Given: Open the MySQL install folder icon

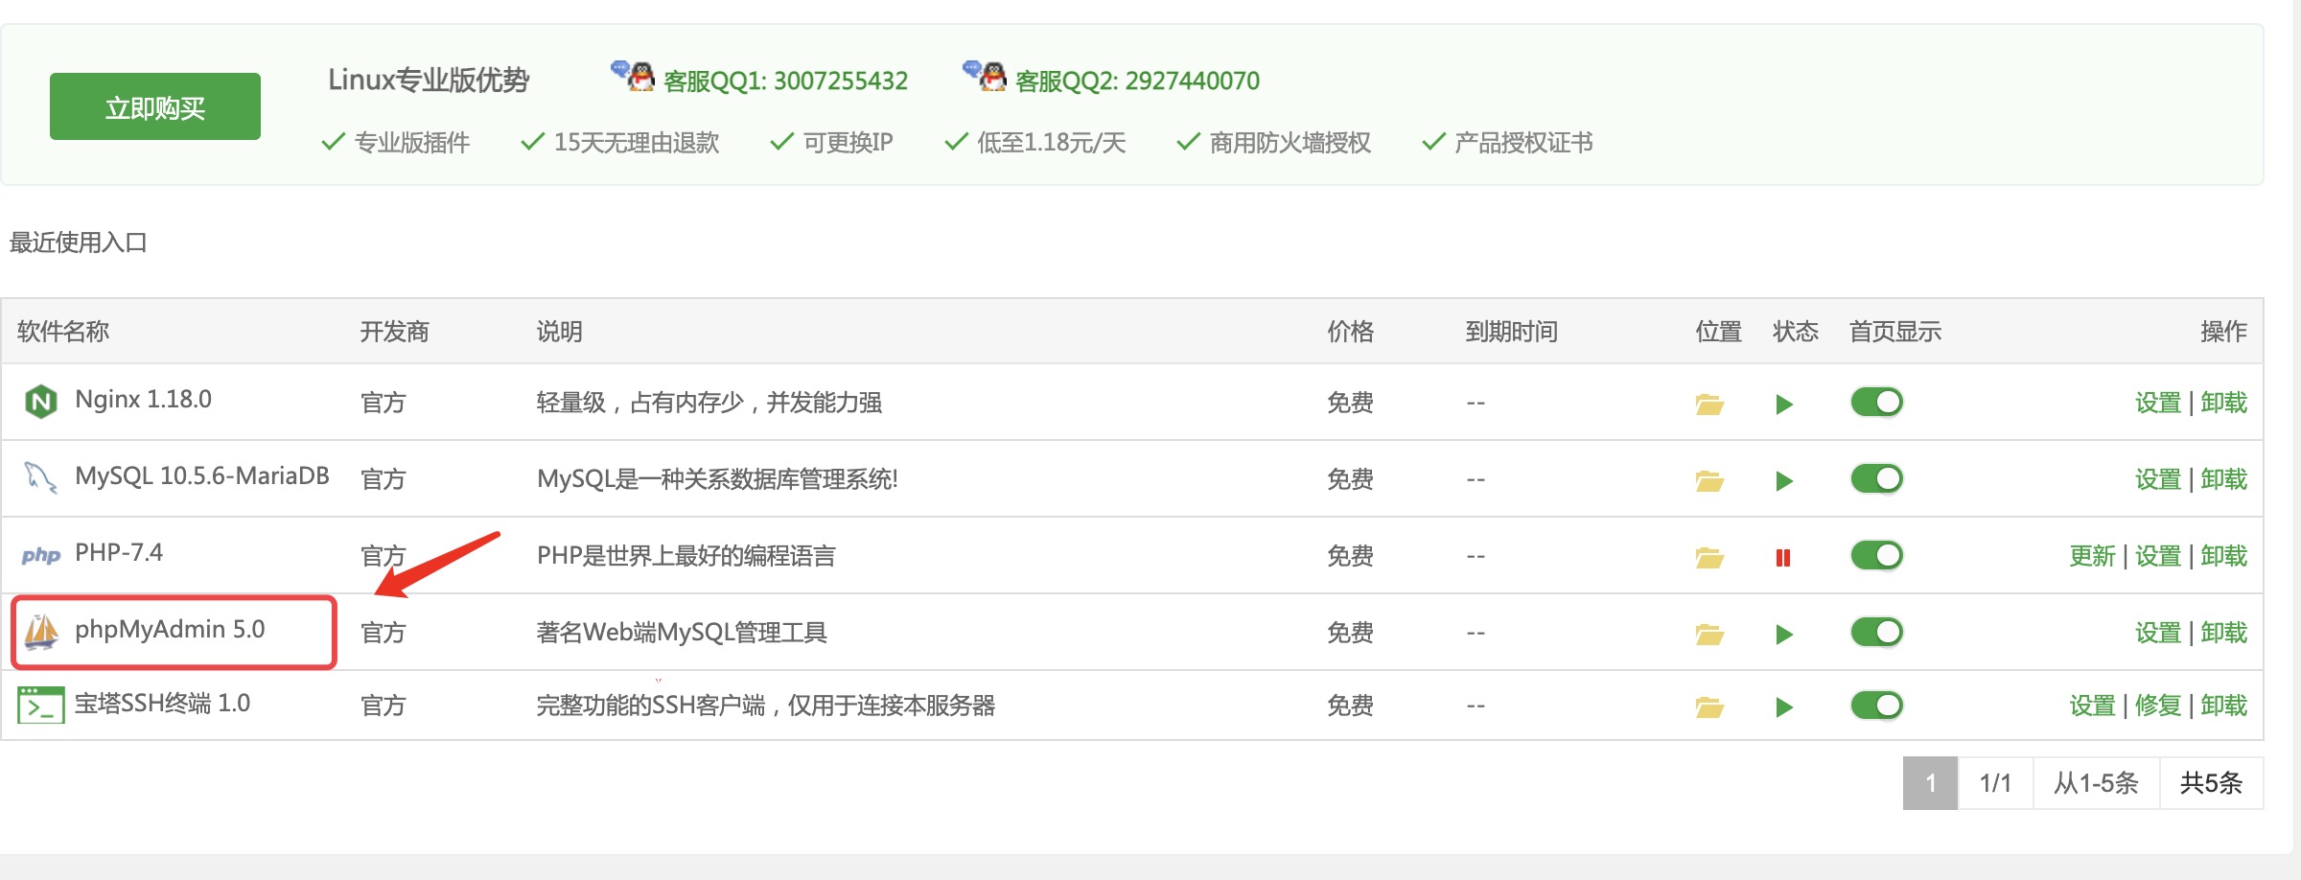Looking at the screenshot, I should (1709, 481).
